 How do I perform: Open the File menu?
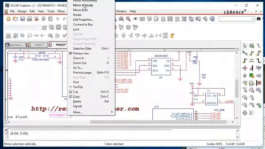click(12, 11)
